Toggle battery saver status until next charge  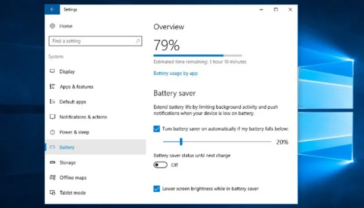(161, 165)
